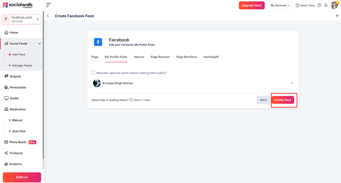This screenshot has width=341, height=183.
Task: Open the facebook_walls wall switcher arrow
Action: click(38, 19)
